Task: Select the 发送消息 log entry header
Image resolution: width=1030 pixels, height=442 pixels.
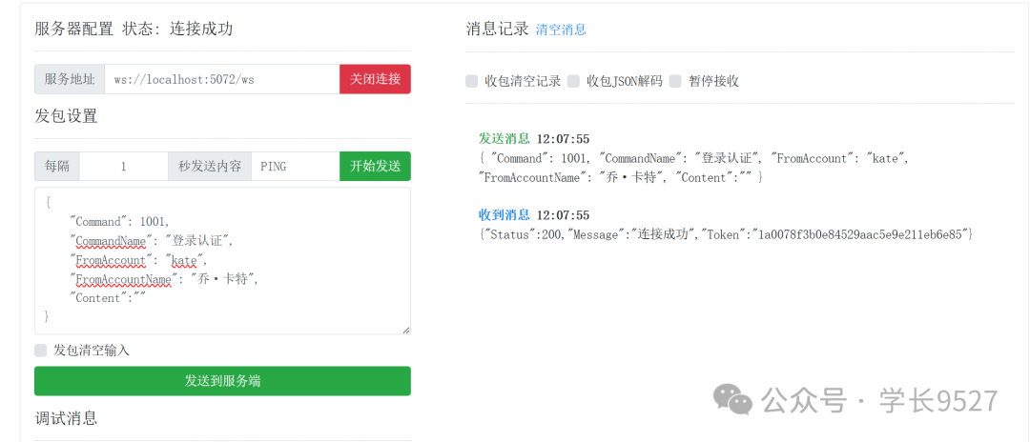Action: tap(504, 139)
